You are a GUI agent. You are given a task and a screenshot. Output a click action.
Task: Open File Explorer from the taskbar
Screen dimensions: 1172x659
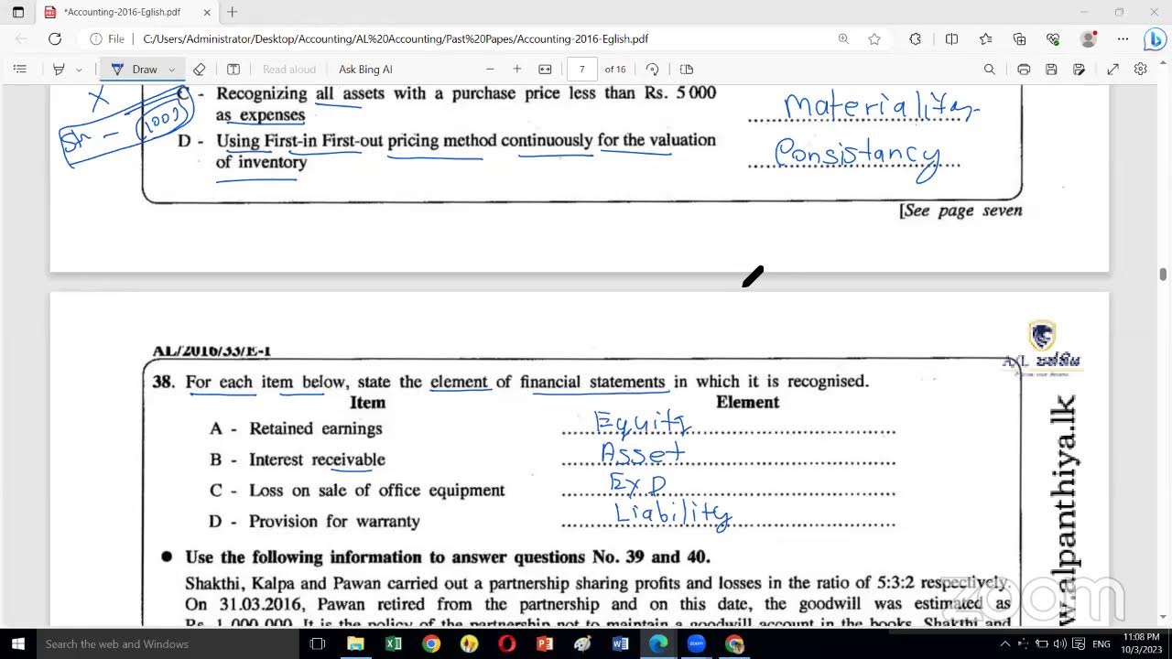(x=355, y=644)
